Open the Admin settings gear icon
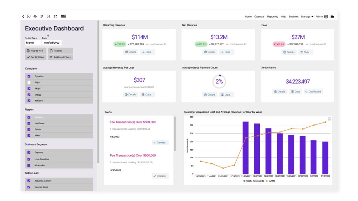The width and height of the screenshot is (358, 201). coord(326,16)
